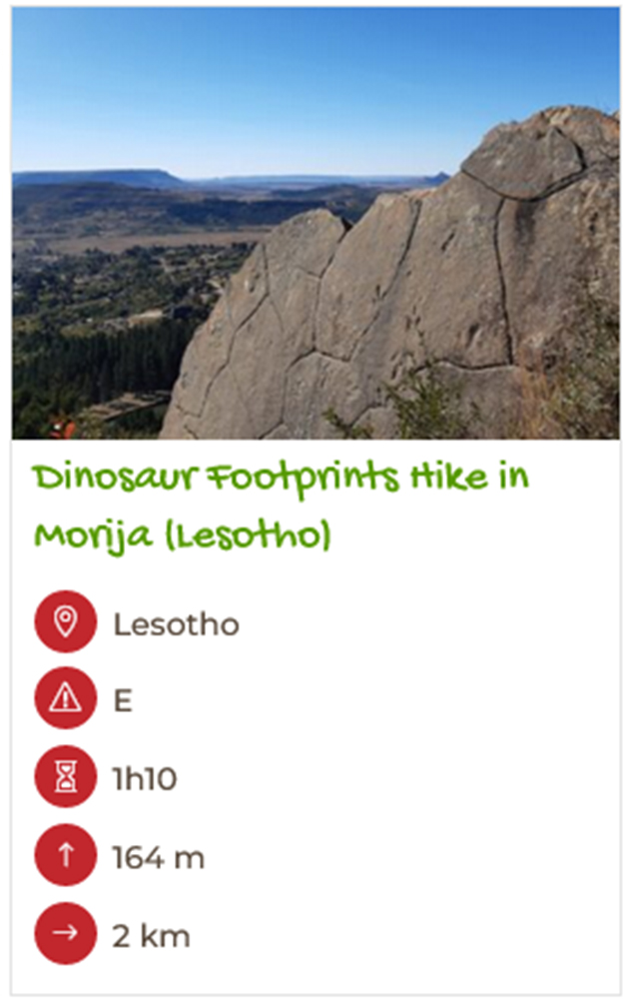The image size is (636, 1000).
Task: Click the Lesotho location label
Action: 177,624
